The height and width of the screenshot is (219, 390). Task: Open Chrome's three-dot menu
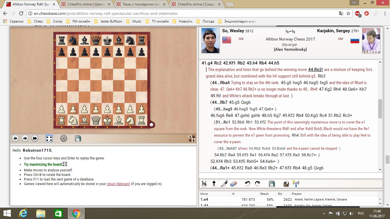(x=384, y=13)
